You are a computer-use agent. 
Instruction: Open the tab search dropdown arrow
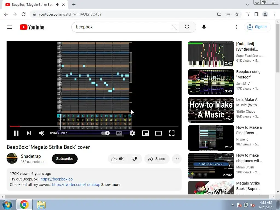point(247,5)
